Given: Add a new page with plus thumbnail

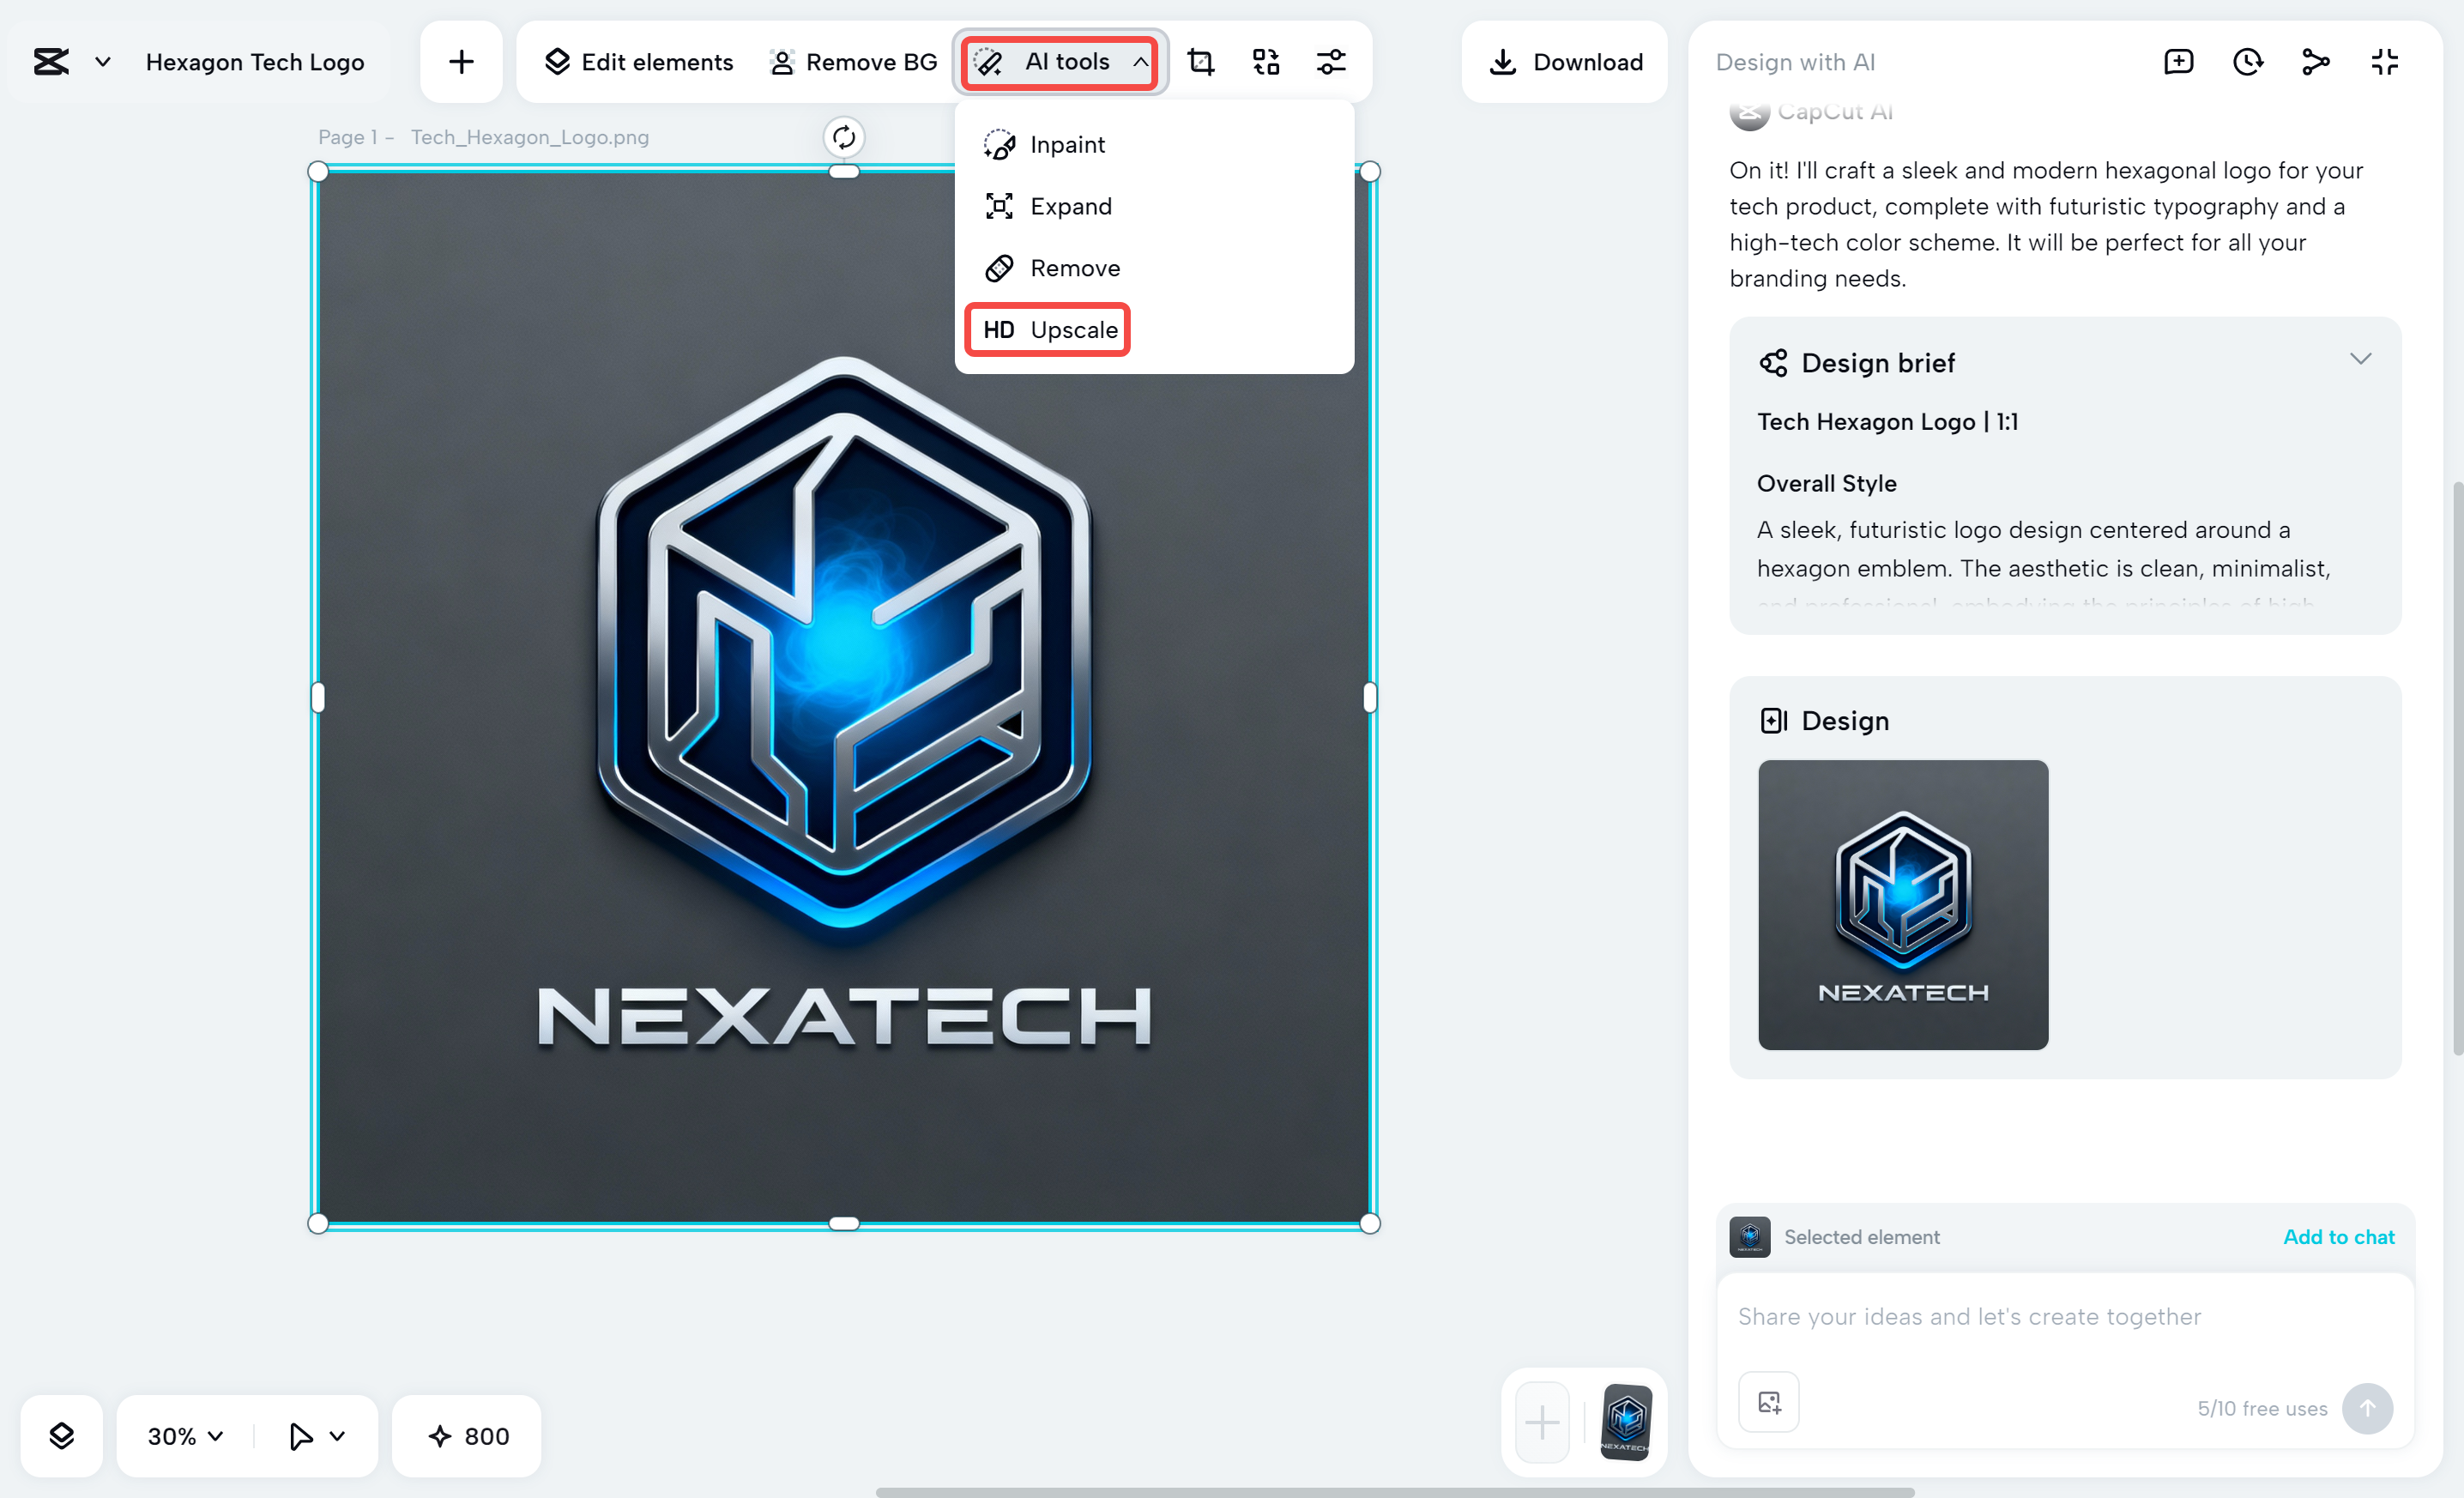Looking at the screenshot, I should [x=1542, y=1421].
